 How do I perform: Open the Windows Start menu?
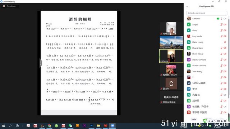[3, 126]
